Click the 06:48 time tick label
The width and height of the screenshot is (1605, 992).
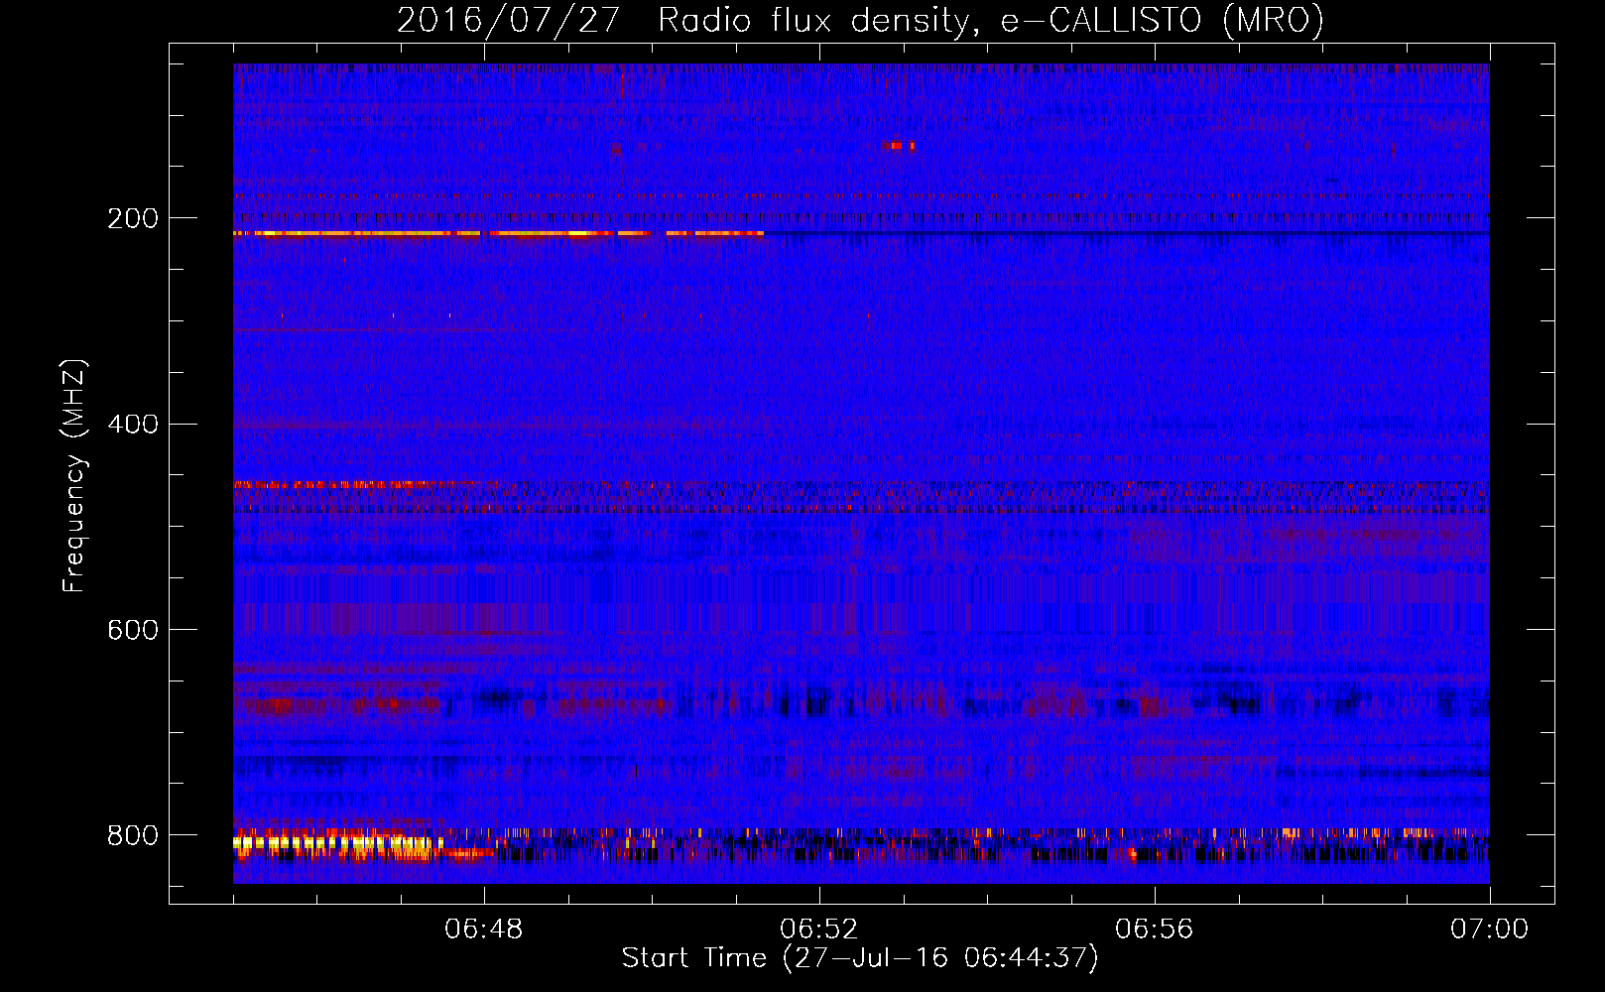(x=484, y=930)
